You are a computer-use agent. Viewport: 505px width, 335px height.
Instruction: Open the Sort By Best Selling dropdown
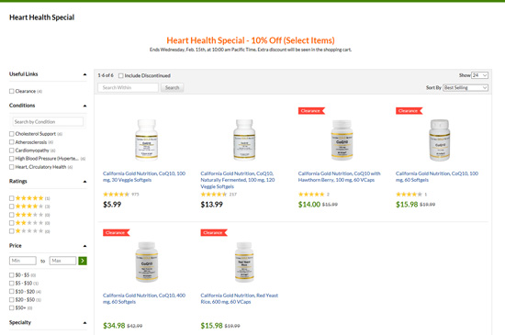466,87
